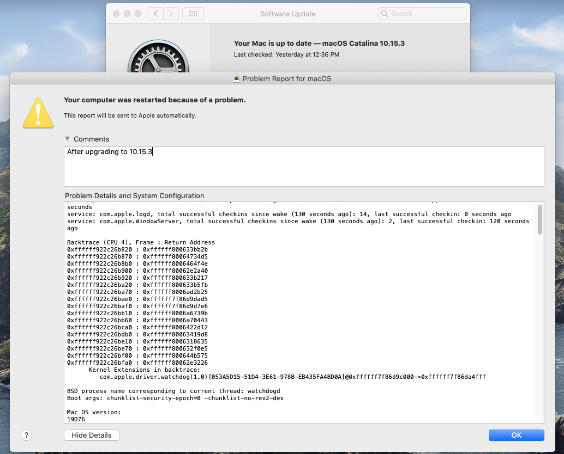Screen dimensions: 564x454
Task: Click backtrace row 0xffffff922c26bb60
Action: pos(137,321)
